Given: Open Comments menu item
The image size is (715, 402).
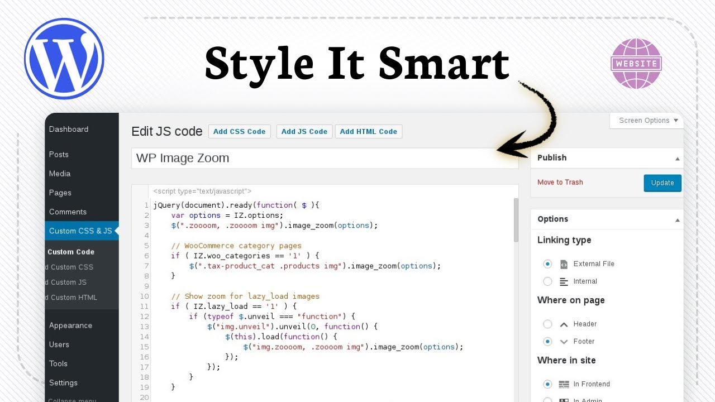Looking at the screenshot, I should (x=68, y=212).
